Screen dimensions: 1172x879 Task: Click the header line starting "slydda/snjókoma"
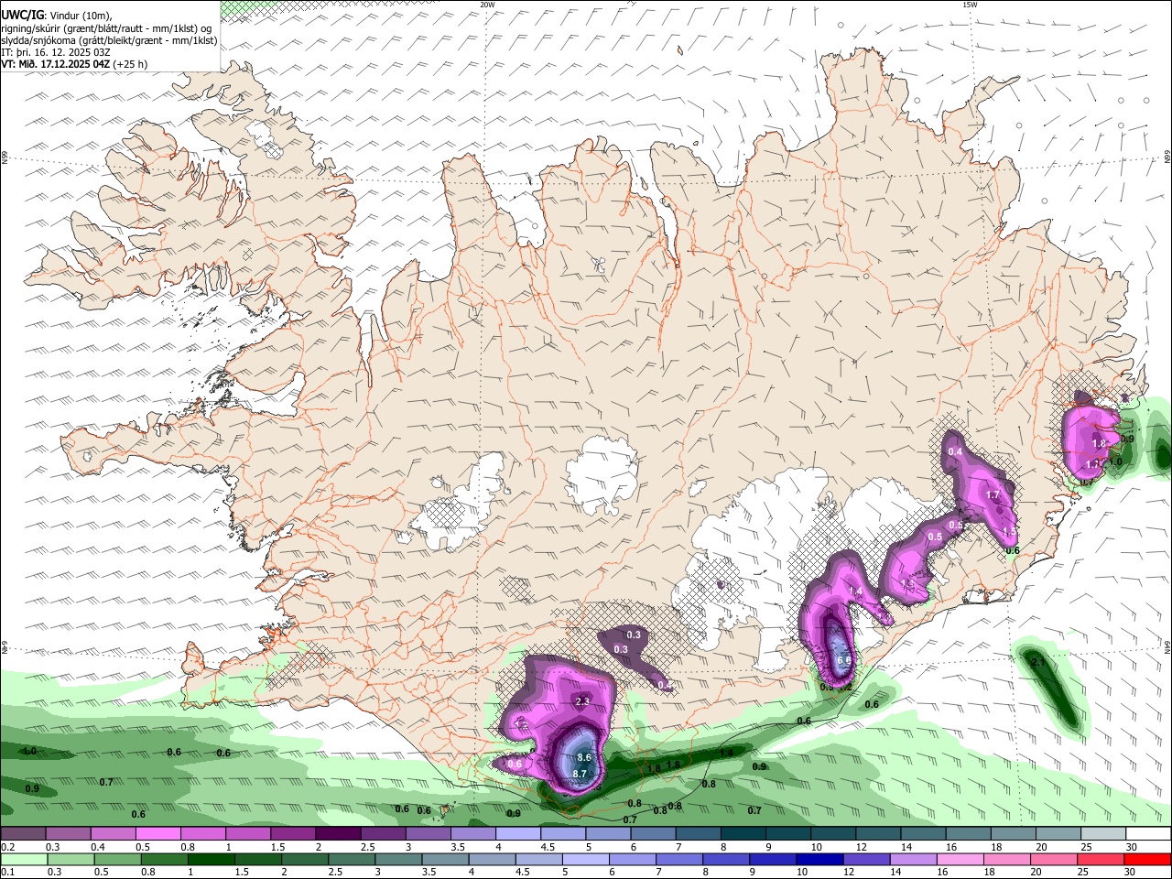(x=109, y=40)
